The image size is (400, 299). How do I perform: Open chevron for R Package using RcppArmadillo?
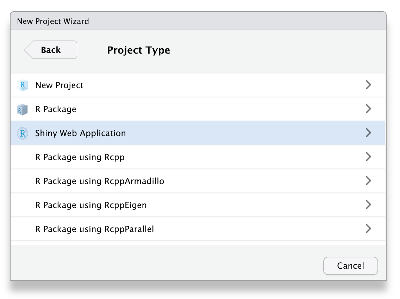pos(368,181)
